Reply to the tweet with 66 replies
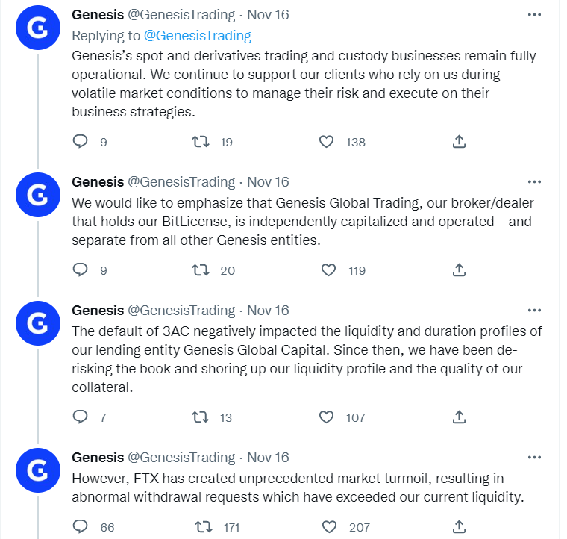This screenshot has width=567, height=539. coord(81,527)
